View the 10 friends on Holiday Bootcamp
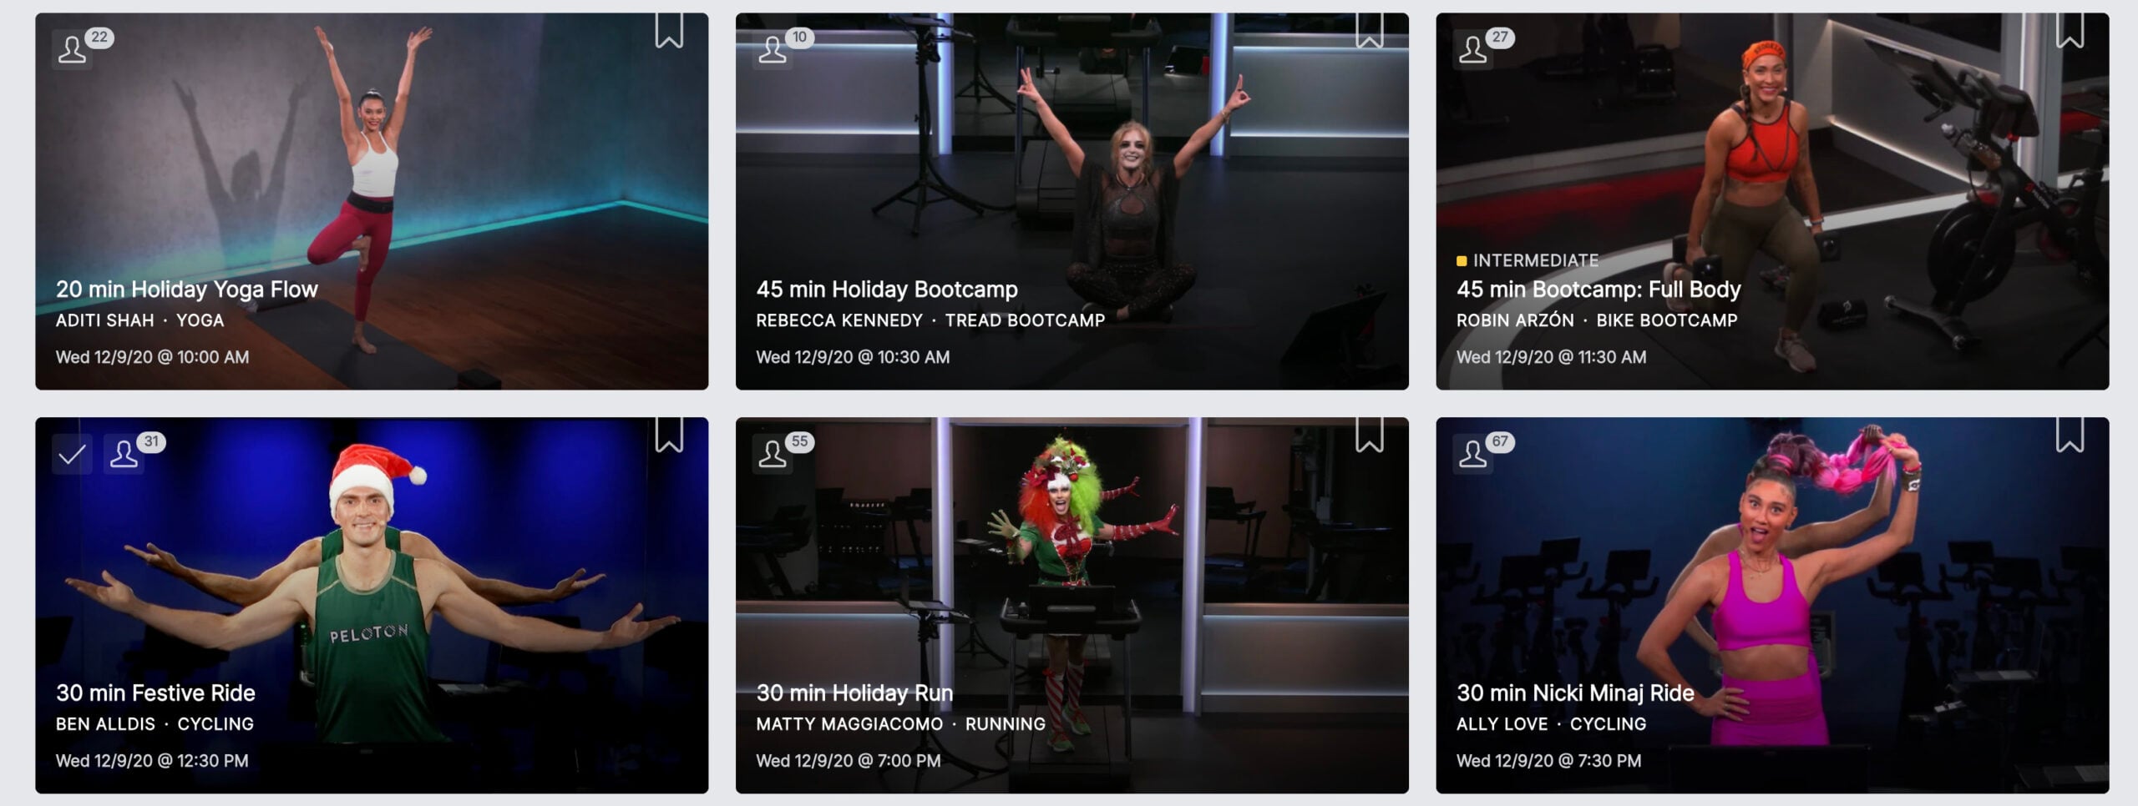The image size is (2138, 806). point(783,48)
